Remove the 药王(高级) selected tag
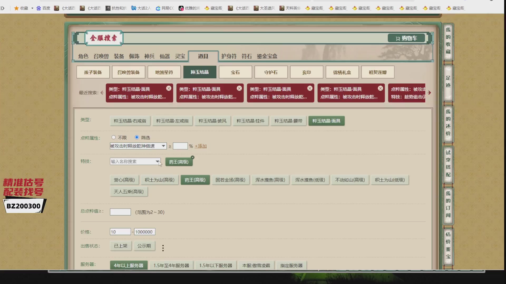The width and height of the screenshot is (506, 284). (x=193, y=157)
